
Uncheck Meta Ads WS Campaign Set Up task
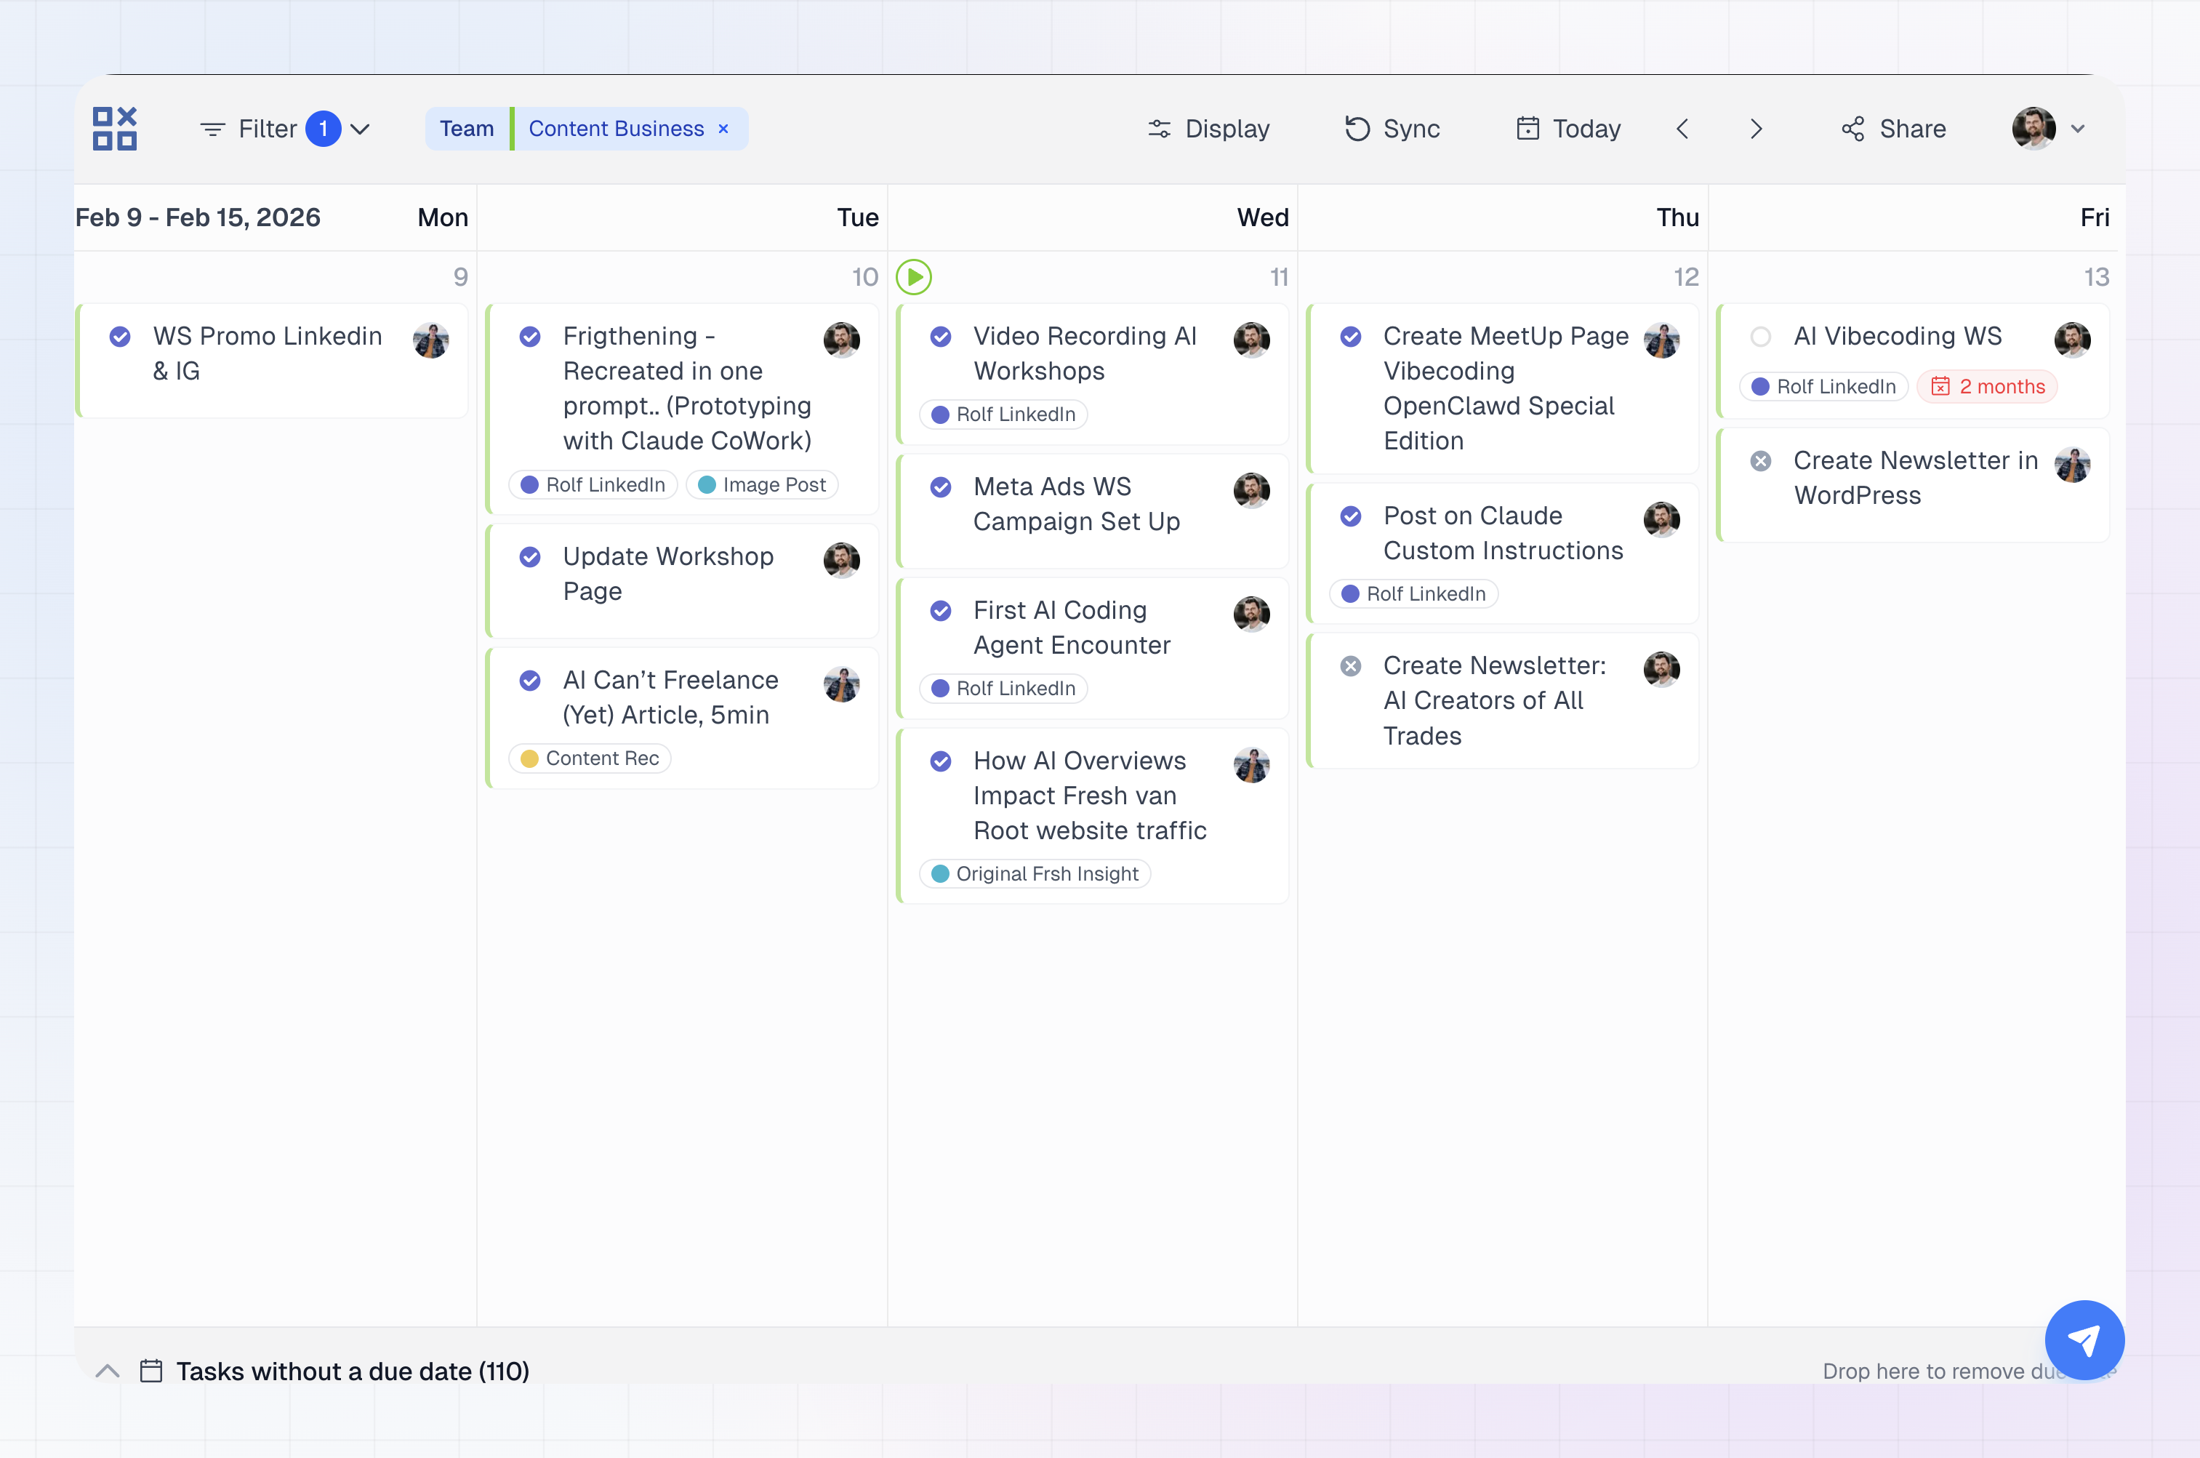point(941,487)
